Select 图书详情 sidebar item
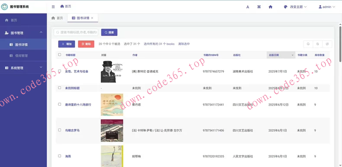 tap(23, 45)
